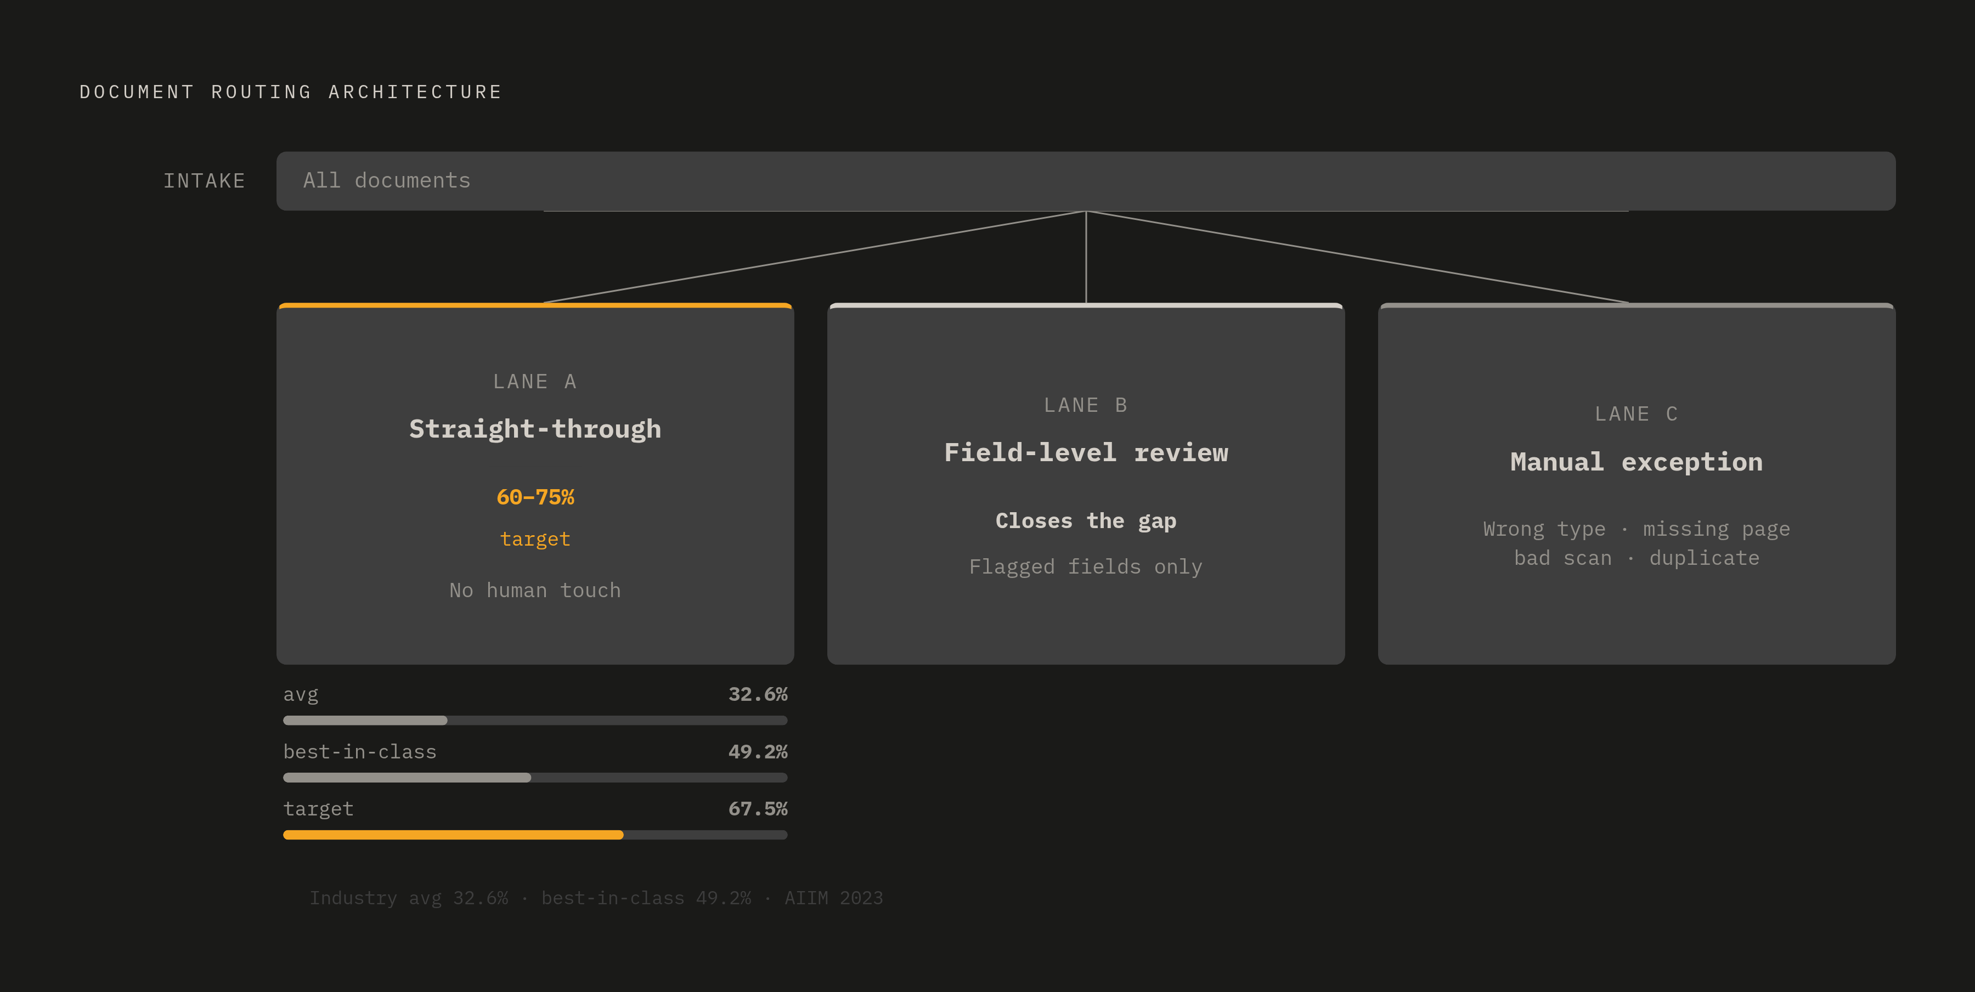Screen dimensions: 1975x992
Task: Select the Lane C Manual exception card
Action: (x=1637, y=484)
